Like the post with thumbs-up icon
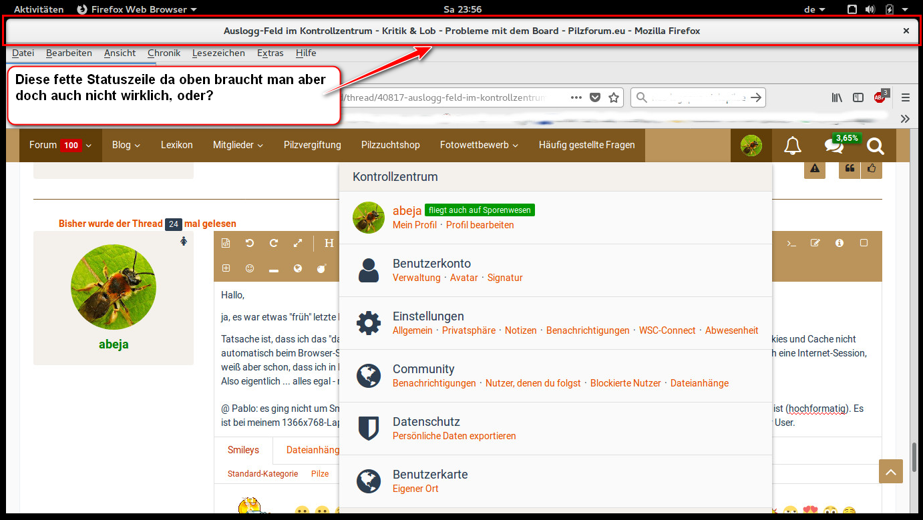Viewport: 923px width, 520px height. pyautogui.click(x=872, y=169)
